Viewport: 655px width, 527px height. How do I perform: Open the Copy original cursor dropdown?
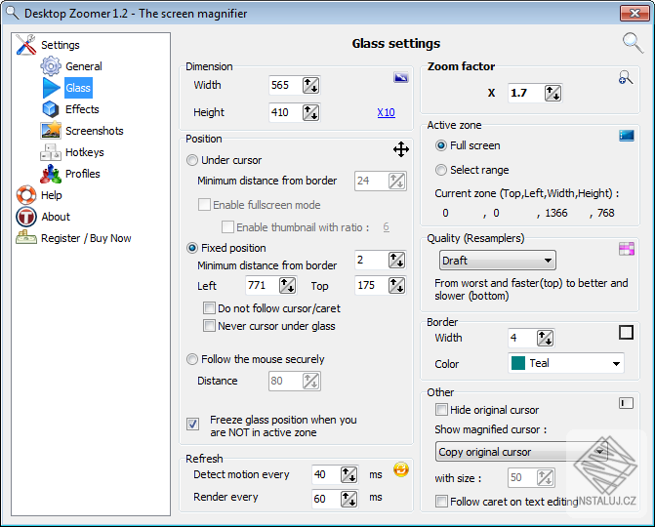tap(521, 452)
